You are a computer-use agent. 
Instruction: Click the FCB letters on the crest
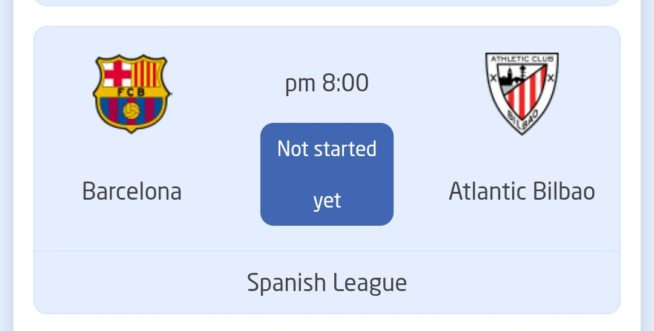(131, 92)
